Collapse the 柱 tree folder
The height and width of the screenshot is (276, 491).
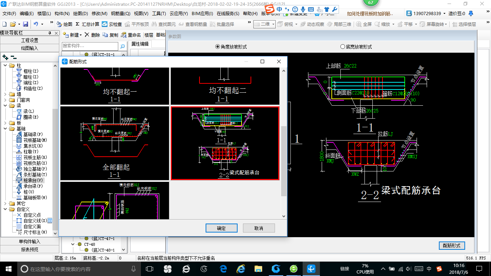coord(5,65)
